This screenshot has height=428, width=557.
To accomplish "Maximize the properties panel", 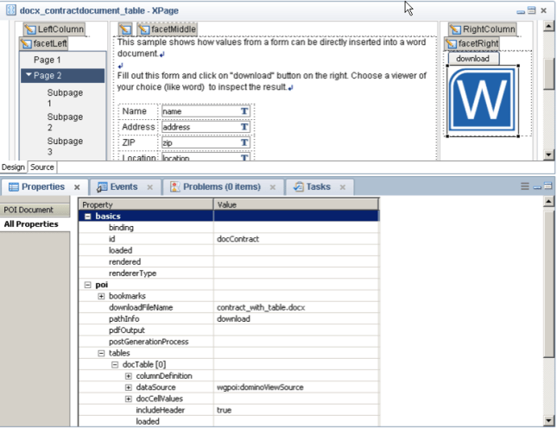I will pyautogui.click(x=548, y=186).
